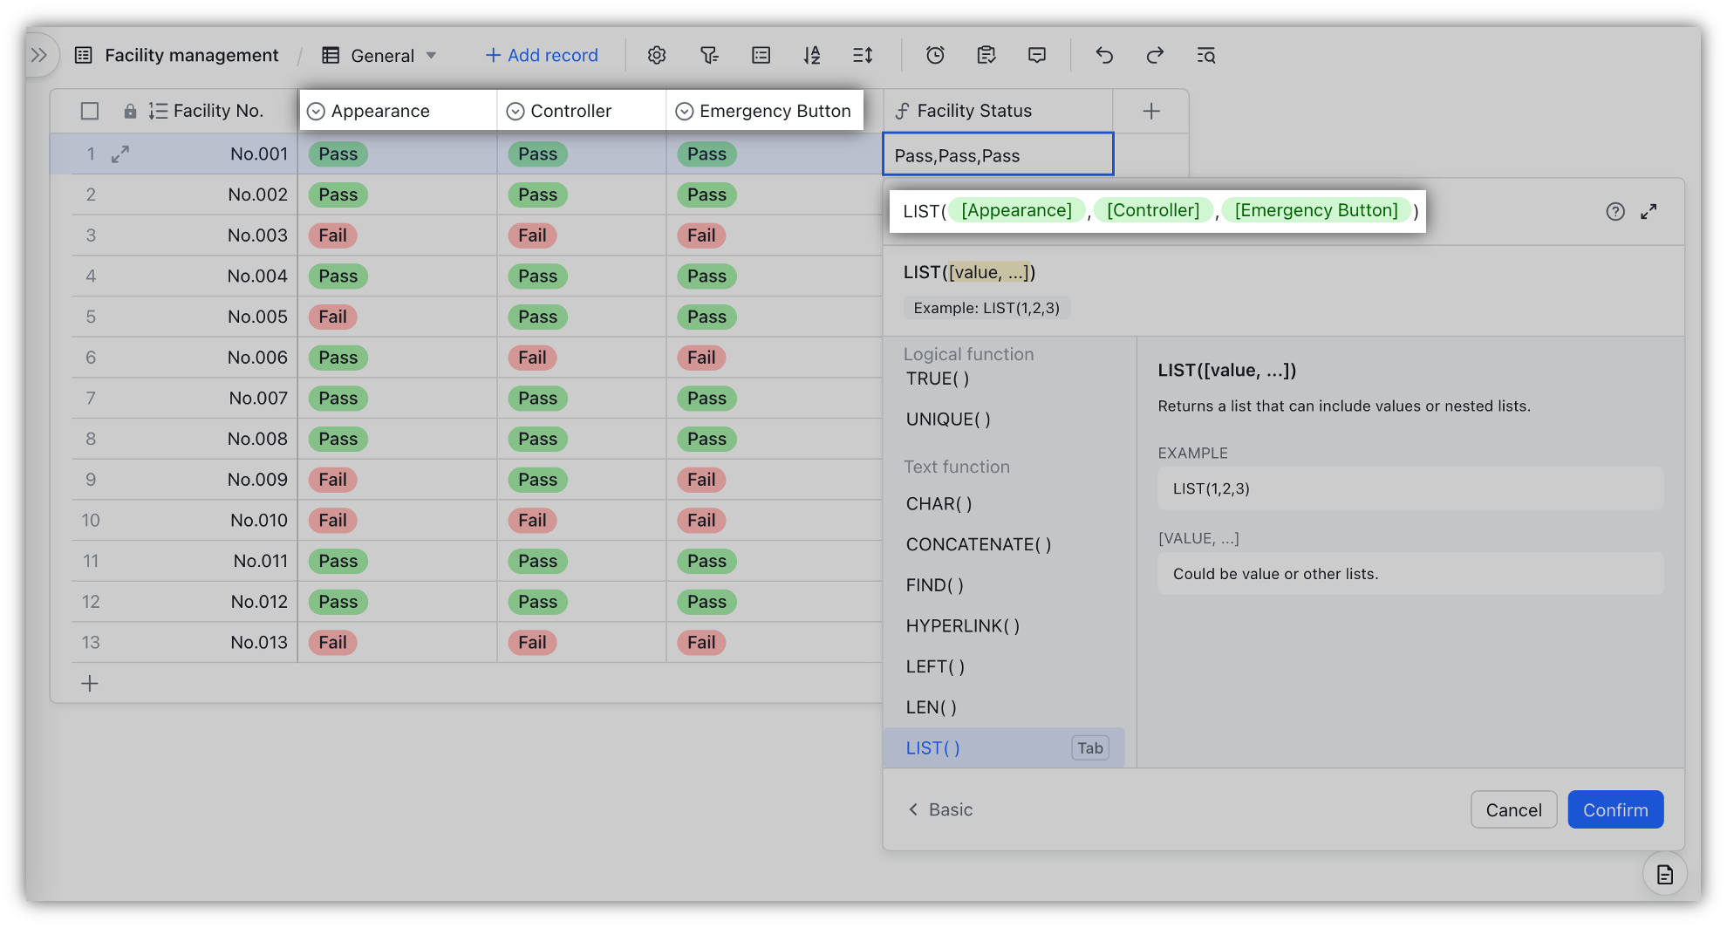1727x928 pixels.
Task: Click the lock icon in the table header
Action: 131,110
